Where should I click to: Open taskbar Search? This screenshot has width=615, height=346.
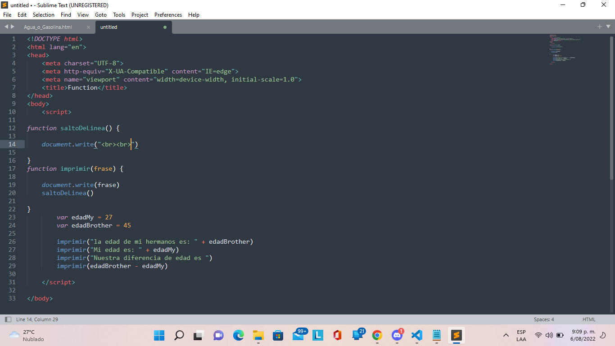(179, 335)
